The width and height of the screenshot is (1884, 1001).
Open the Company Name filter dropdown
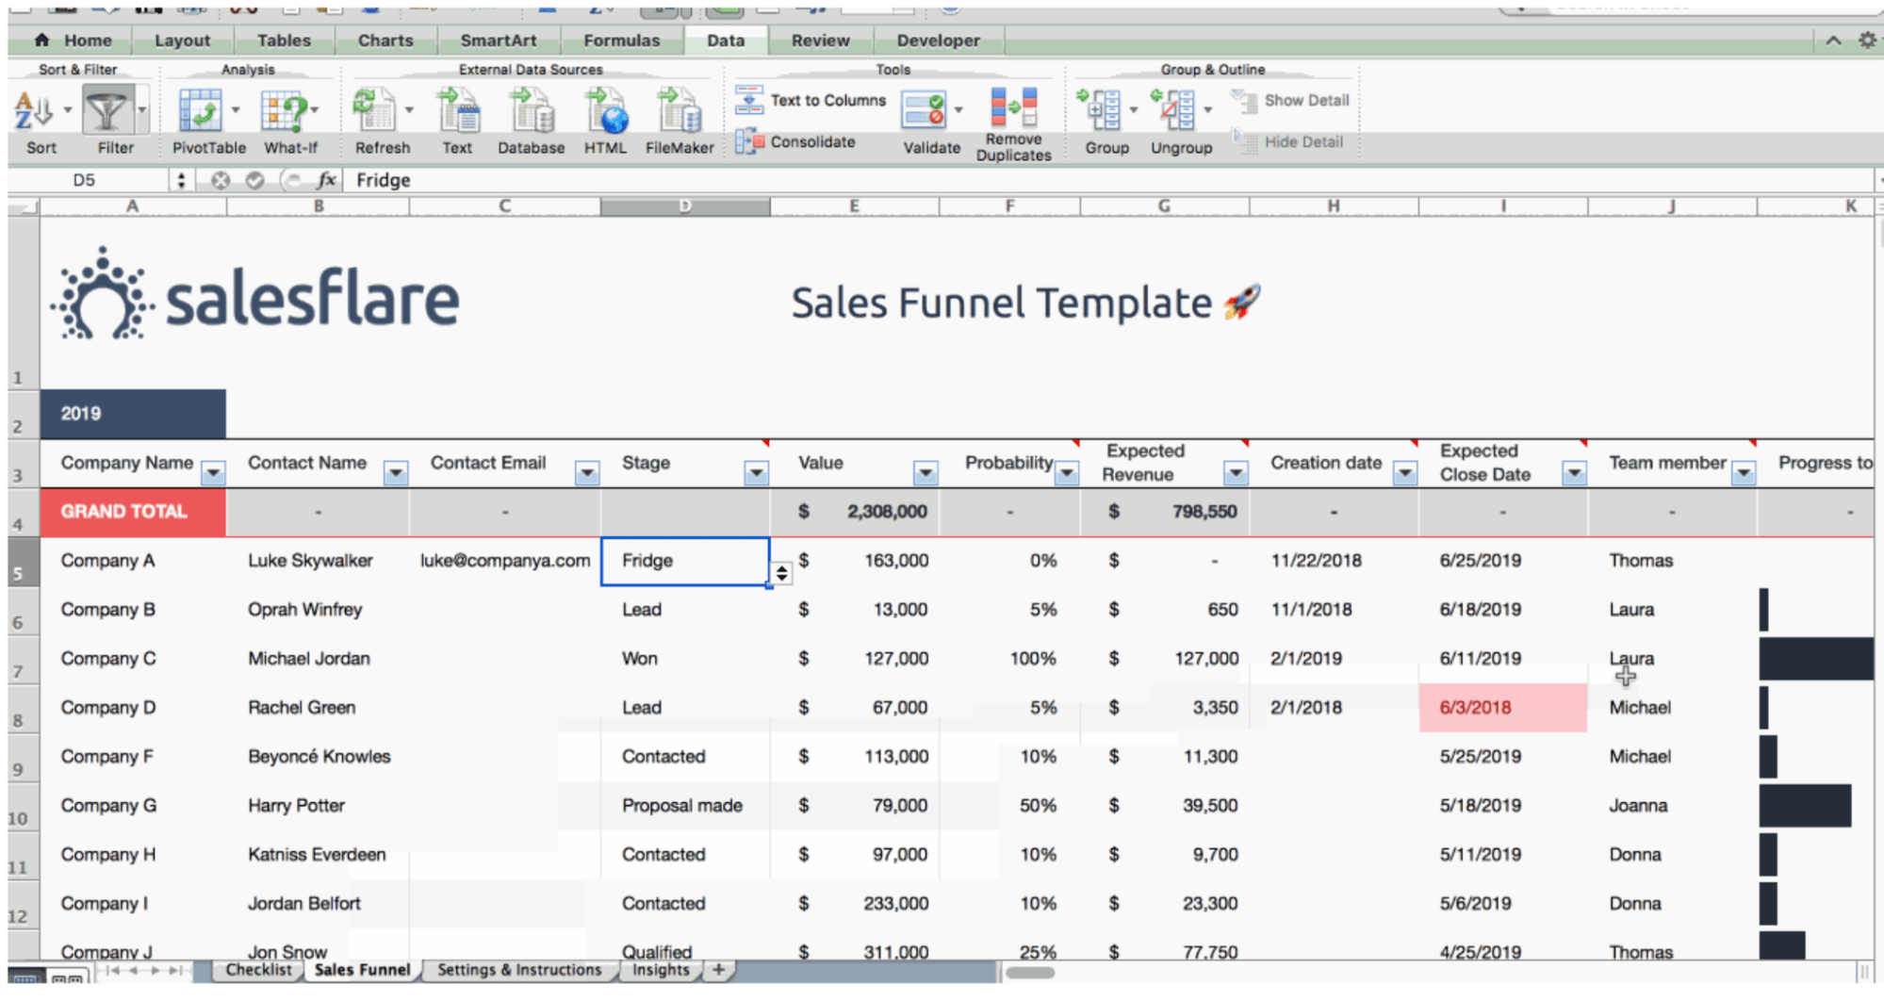pos(214,473)
